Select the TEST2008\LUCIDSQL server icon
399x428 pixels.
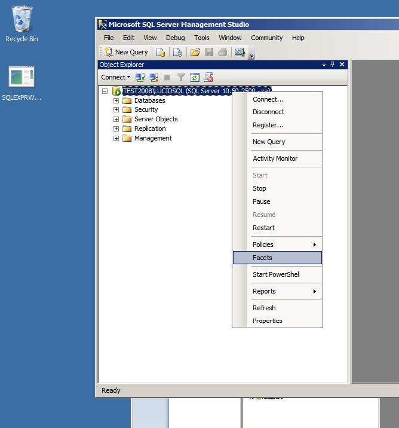(116, 91)
